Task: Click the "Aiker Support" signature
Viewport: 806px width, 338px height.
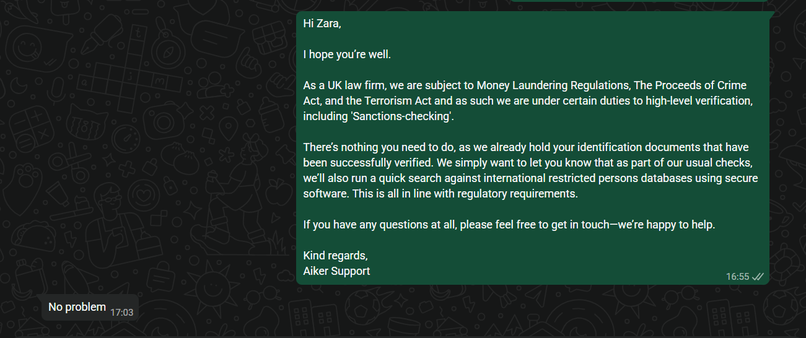Action: click(x=336, y=271)
